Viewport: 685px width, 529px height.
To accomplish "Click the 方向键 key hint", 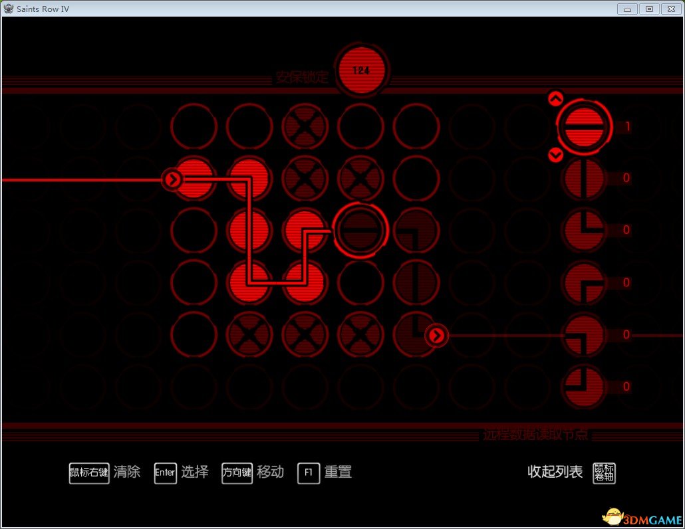I will pos(237,473).
